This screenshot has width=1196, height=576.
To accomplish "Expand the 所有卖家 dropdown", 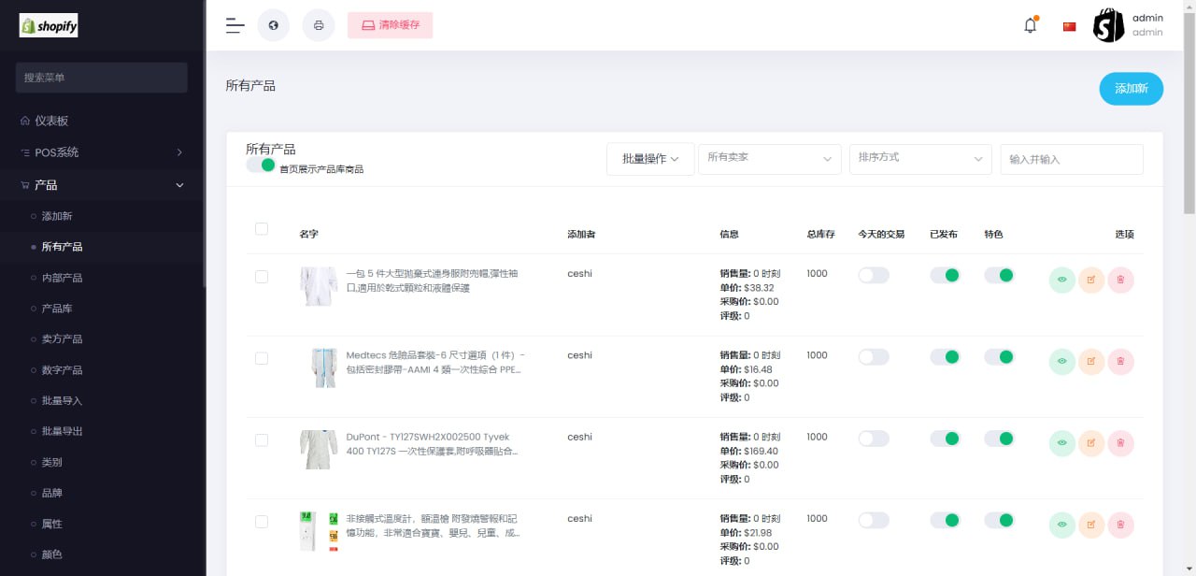I will [769, 159].
